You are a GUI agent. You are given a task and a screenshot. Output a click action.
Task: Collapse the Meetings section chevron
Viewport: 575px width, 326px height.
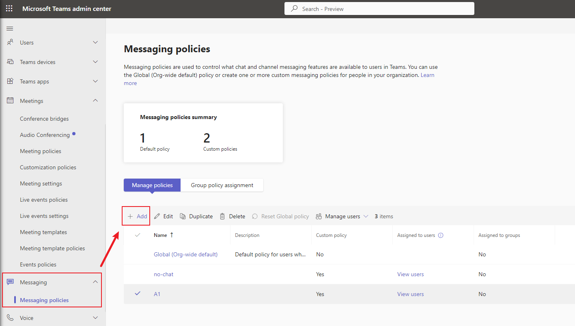click(x=95, y=100)
